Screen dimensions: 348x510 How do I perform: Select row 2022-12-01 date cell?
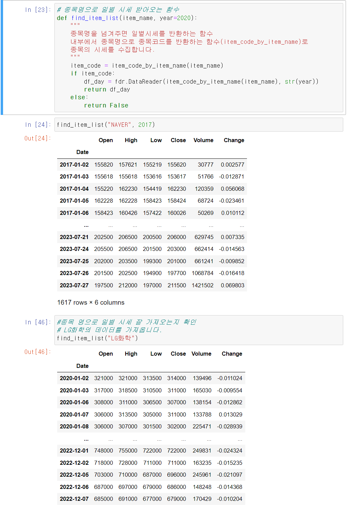(74, 451)
